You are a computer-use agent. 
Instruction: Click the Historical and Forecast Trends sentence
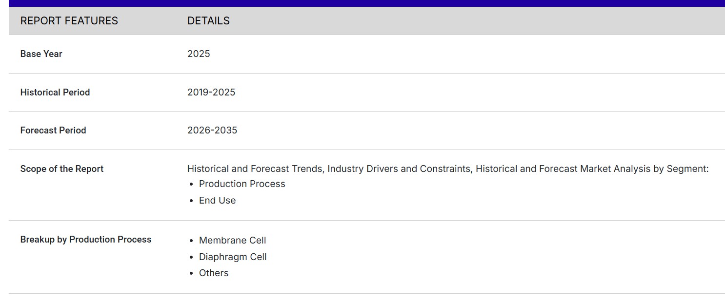pyautogui.click(x=447, y=169)
